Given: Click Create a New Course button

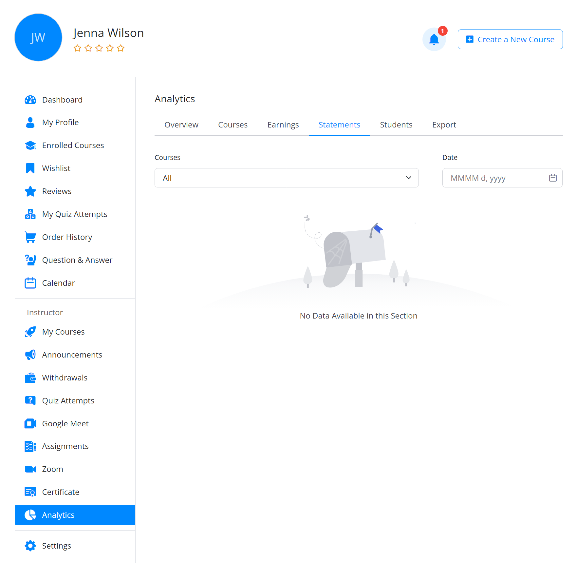Looking at the screenshot, I should click(x=510, y=40).
